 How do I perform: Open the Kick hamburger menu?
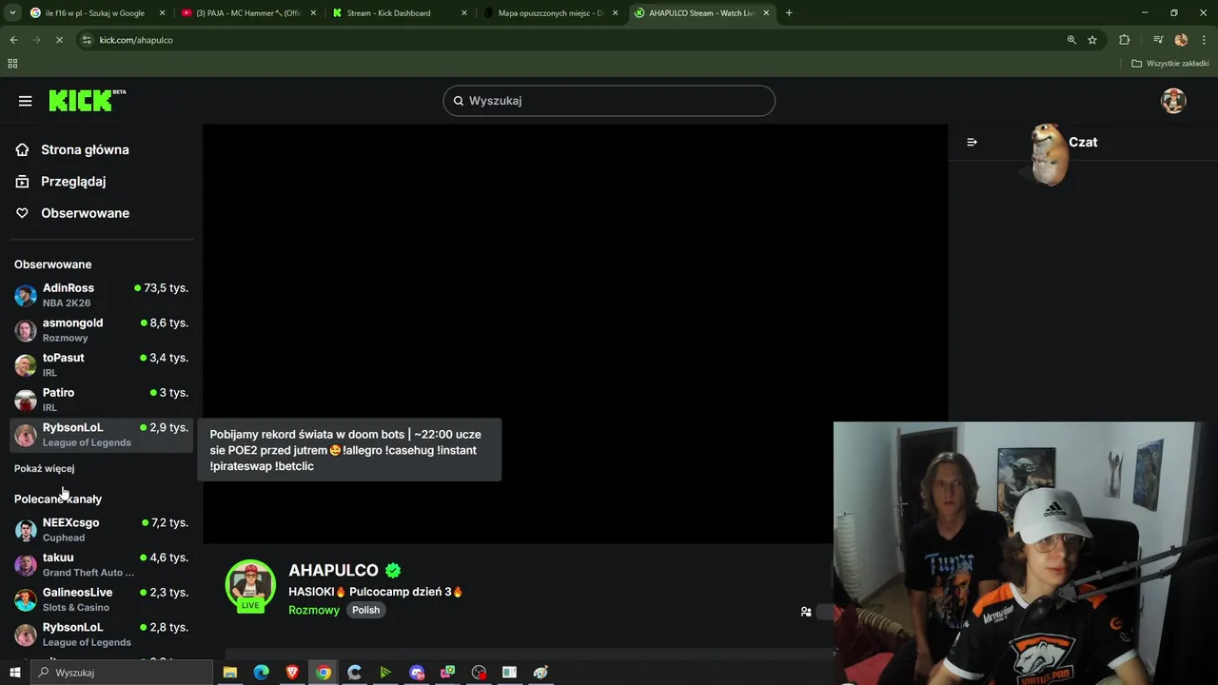point(26,101)
